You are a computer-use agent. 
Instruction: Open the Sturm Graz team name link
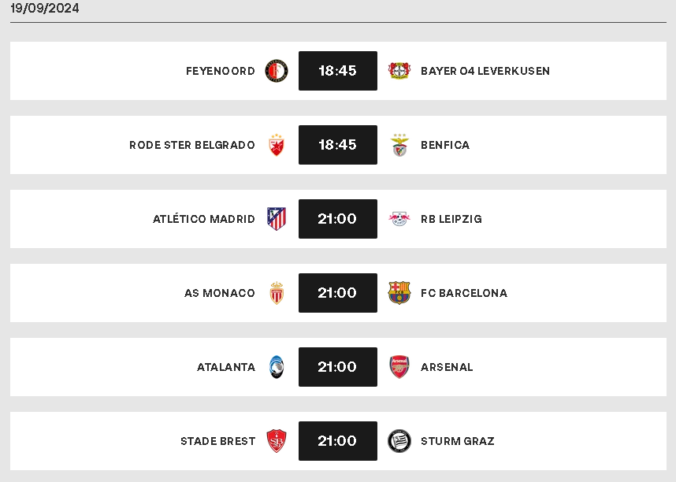click(x=458, y=441)
